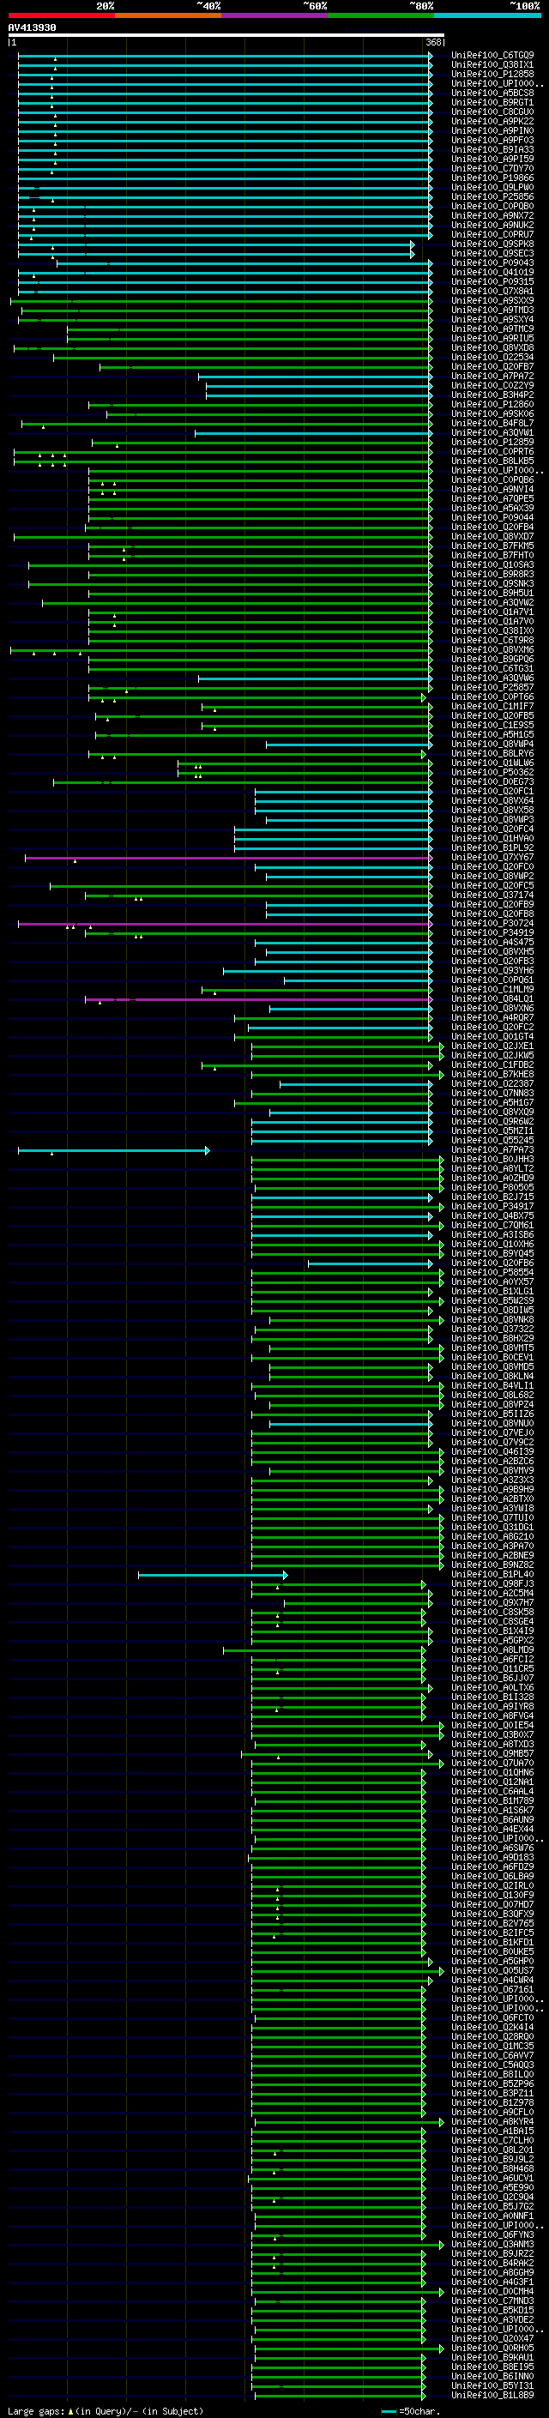The width and height of the screenshot is (549, 2418).
Task: Click the green alignment bar for UniRef100_A9SXX9
Action: 220,301
